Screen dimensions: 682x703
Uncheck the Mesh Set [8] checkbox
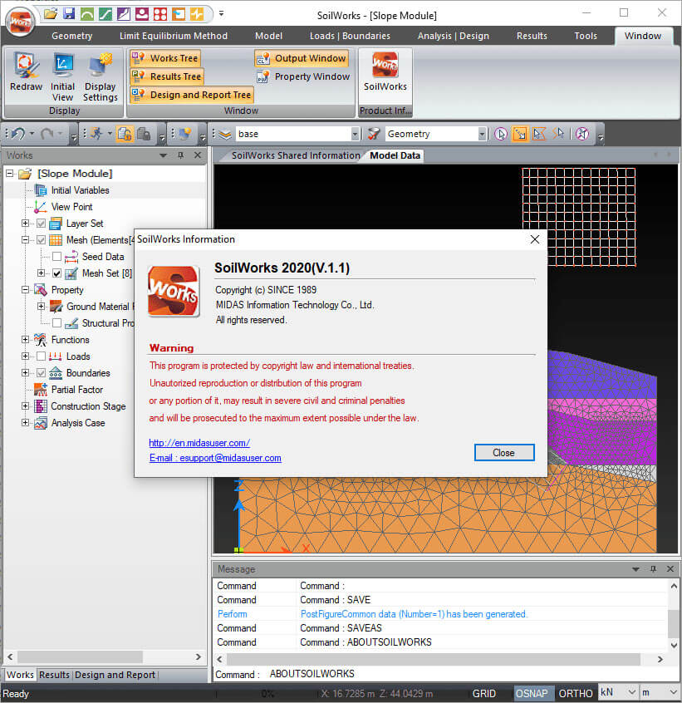[56, 273]
